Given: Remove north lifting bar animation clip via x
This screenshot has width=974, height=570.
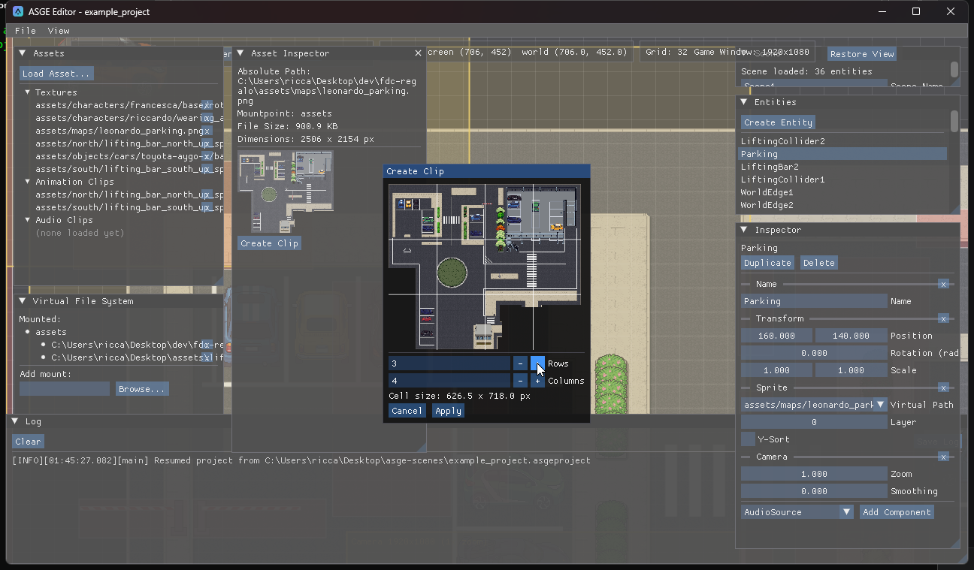Looking at the screenshot, I should coord(207,195).
